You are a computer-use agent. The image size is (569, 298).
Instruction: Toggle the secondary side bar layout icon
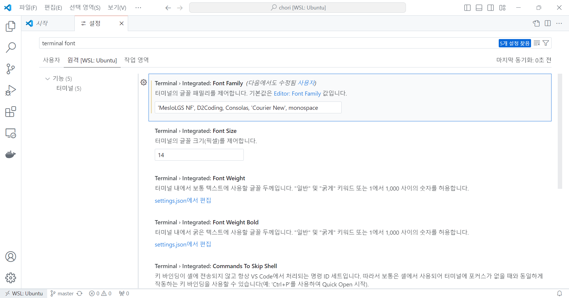[x=491, y=8]
